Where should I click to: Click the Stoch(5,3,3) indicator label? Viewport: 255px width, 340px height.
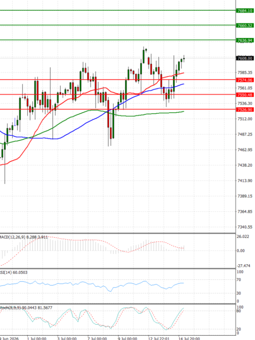coord(10,307)
